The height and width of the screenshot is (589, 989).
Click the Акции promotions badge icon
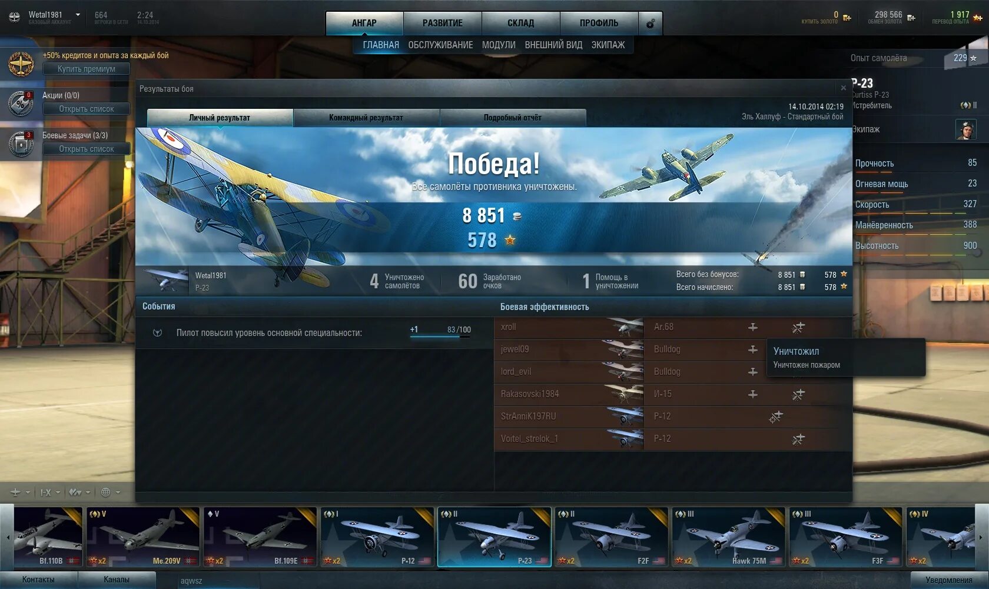(x=21, y=103)
